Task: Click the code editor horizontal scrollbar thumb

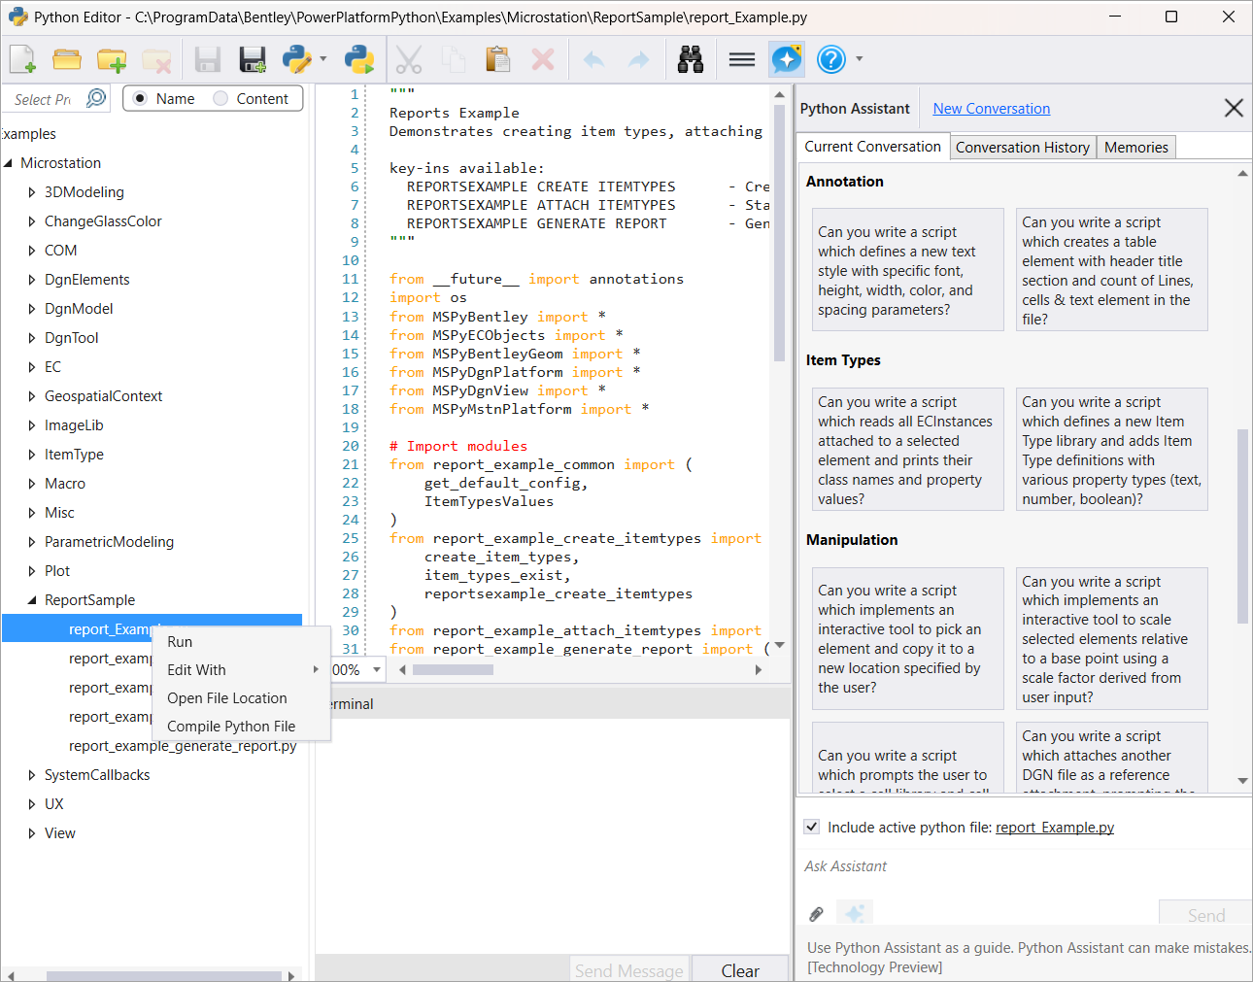Action: [453, 669]
